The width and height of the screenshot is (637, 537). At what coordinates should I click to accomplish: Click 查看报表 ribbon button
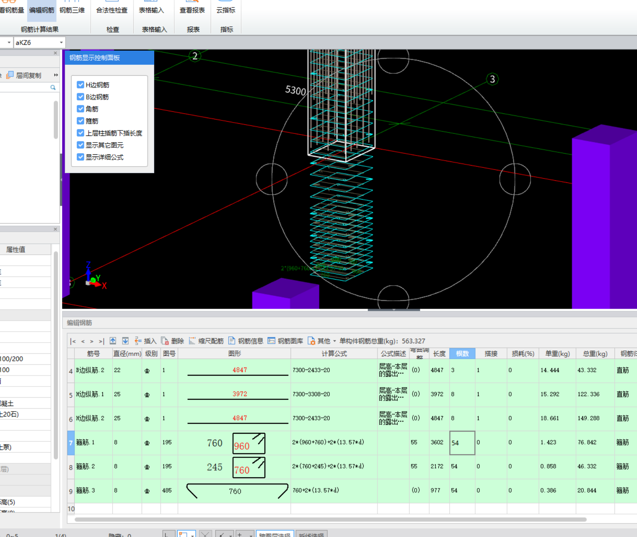tap(192, 10)
